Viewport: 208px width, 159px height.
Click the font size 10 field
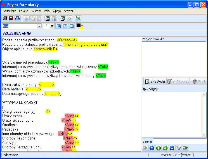click(47, 26)
